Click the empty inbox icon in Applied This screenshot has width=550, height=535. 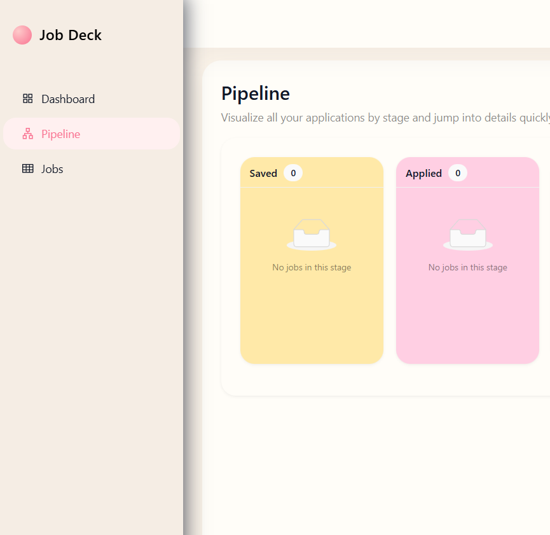[467, 235]
